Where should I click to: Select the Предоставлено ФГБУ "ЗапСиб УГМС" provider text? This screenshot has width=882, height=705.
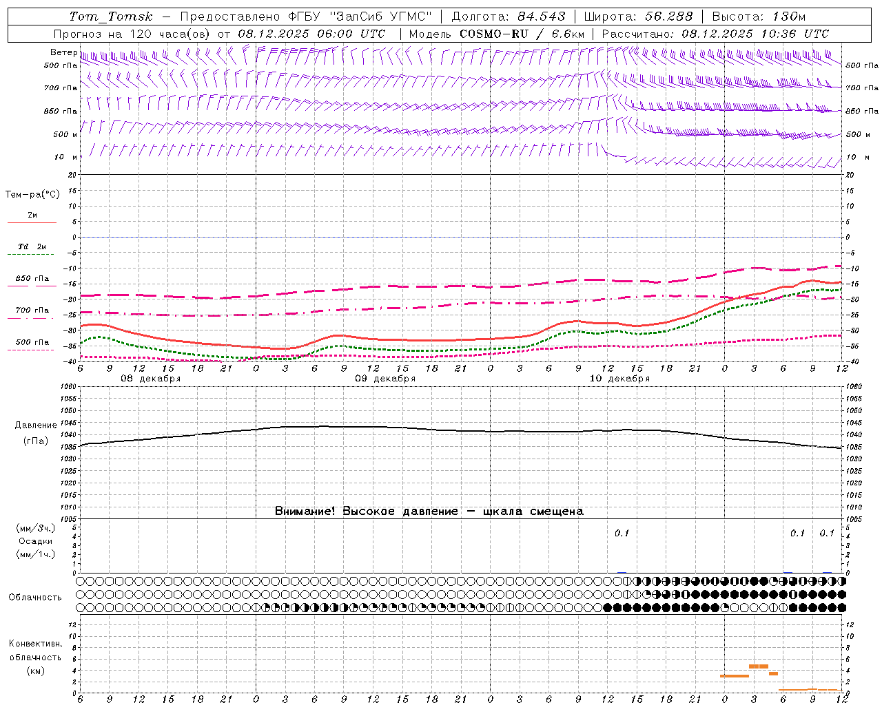[x=305, y=17]
